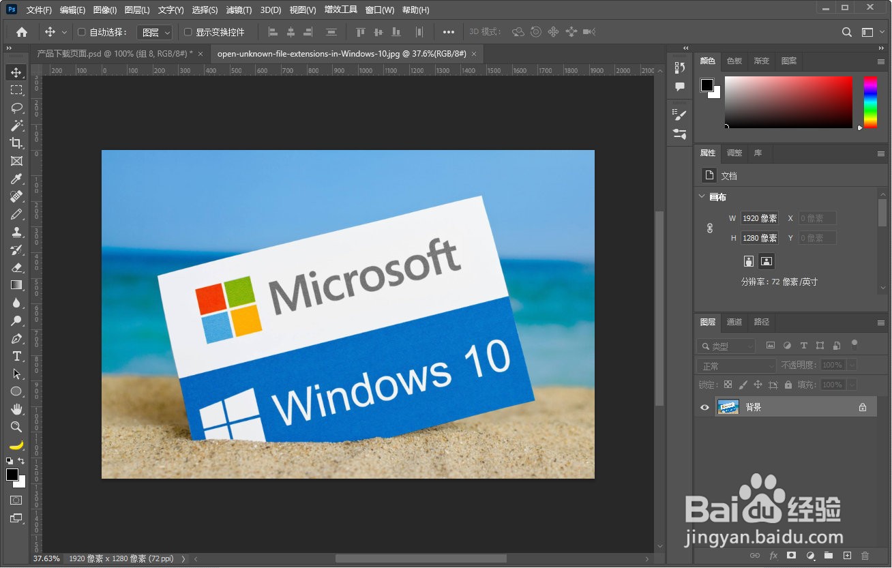Select the Pen tool
The height and width of the screenshot is (568, 892).
point(16,338)
